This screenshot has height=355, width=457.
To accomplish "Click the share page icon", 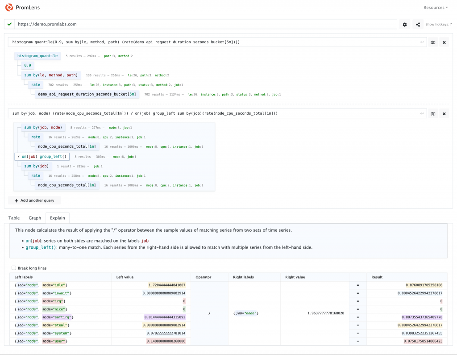I will (418, 25).
